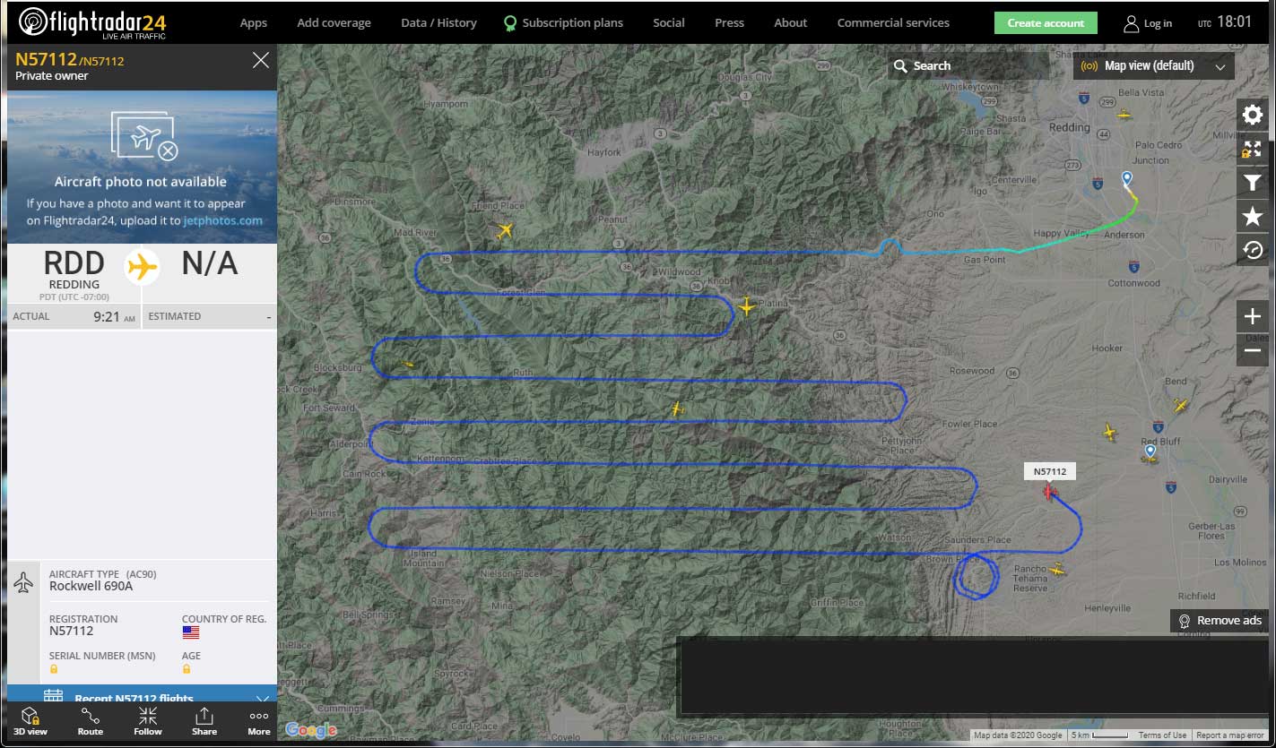The height and width of the screenshot is (748, 1276).
Task: Zoom in with the plus button
Action: (x=1253, y=316)
